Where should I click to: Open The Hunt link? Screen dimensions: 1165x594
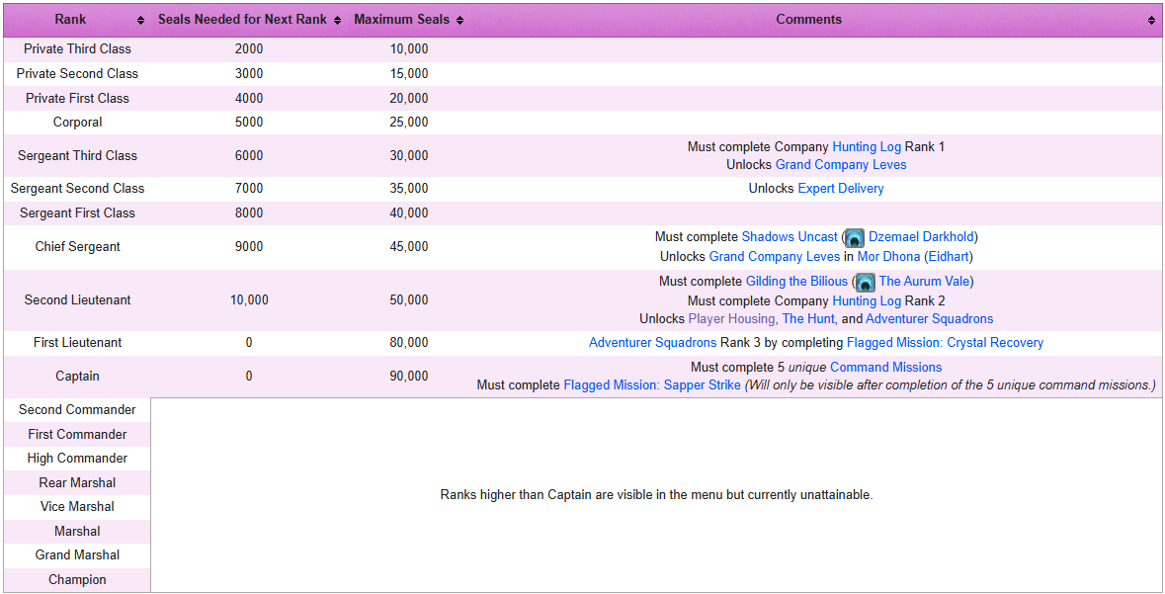809,319
